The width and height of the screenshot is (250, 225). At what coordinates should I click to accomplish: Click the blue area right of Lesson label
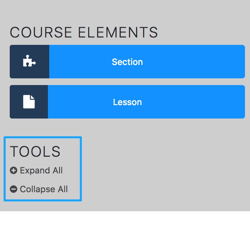pos(193,102)
